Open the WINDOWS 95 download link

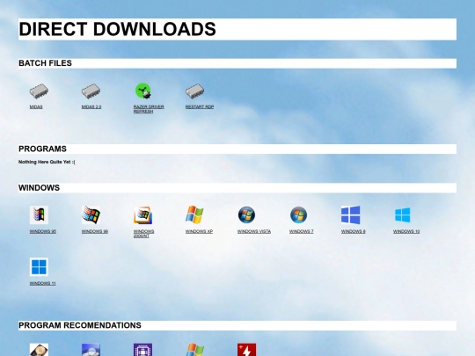tap(43, 231)
